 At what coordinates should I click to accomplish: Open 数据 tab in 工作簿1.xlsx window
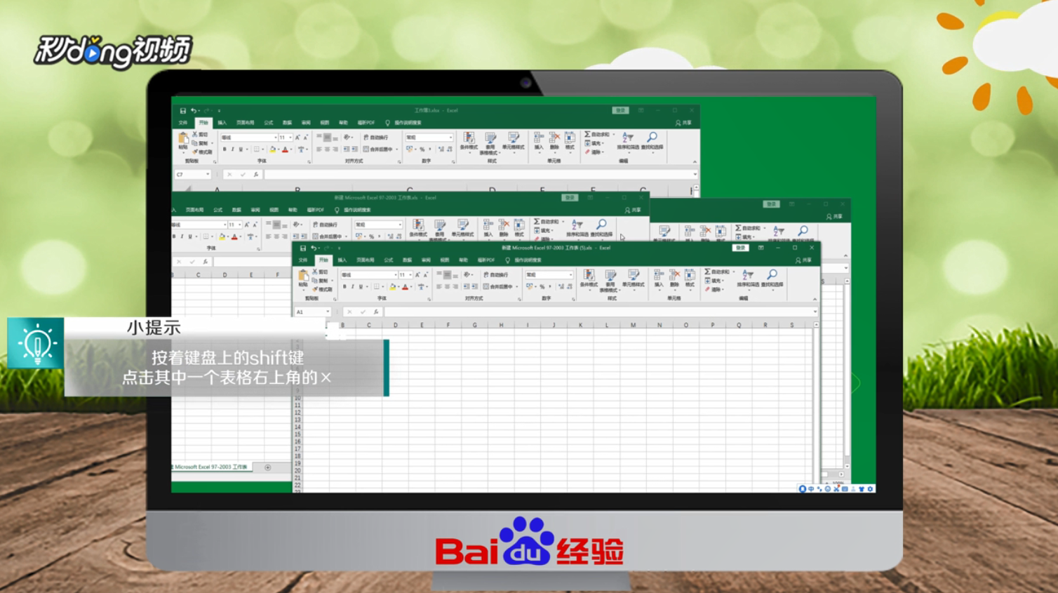(287, 123)
